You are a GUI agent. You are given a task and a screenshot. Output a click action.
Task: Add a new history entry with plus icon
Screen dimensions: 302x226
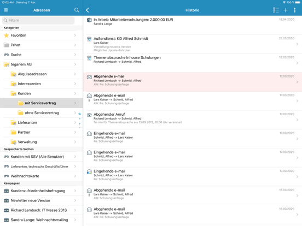coord(286,10)
